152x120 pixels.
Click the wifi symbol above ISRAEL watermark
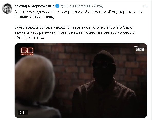pyautogui.click(x=136, y=47)
